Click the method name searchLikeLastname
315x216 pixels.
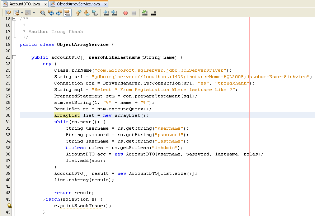[114, 57]
